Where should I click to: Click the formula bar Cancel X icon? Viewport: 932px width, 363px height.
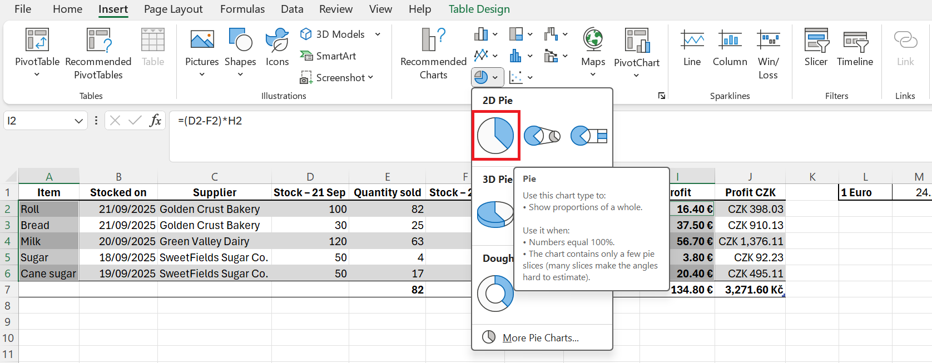[x=115, y=121]
